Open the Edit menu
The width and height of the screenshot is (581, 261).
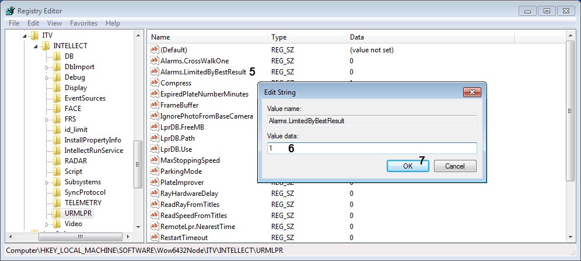pos(33,23)
